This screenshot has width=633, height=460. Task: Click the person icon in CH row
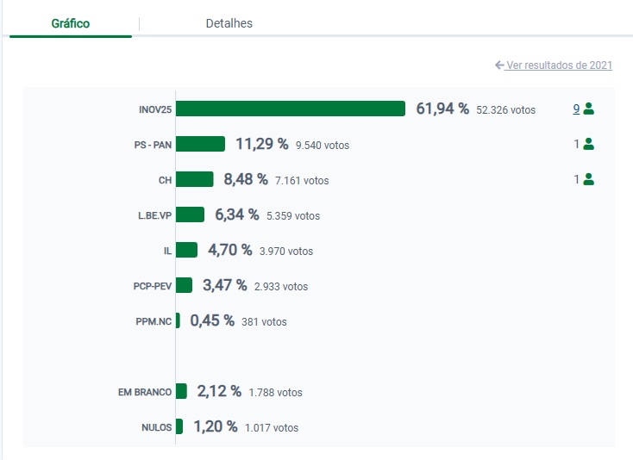[589, 180]
